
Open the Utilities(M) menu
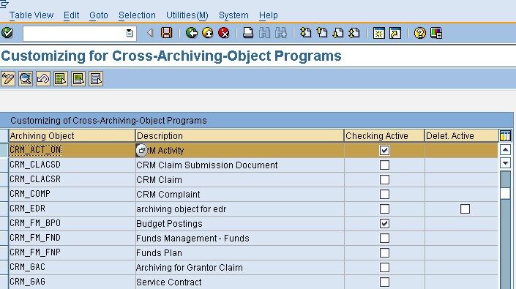187,15
